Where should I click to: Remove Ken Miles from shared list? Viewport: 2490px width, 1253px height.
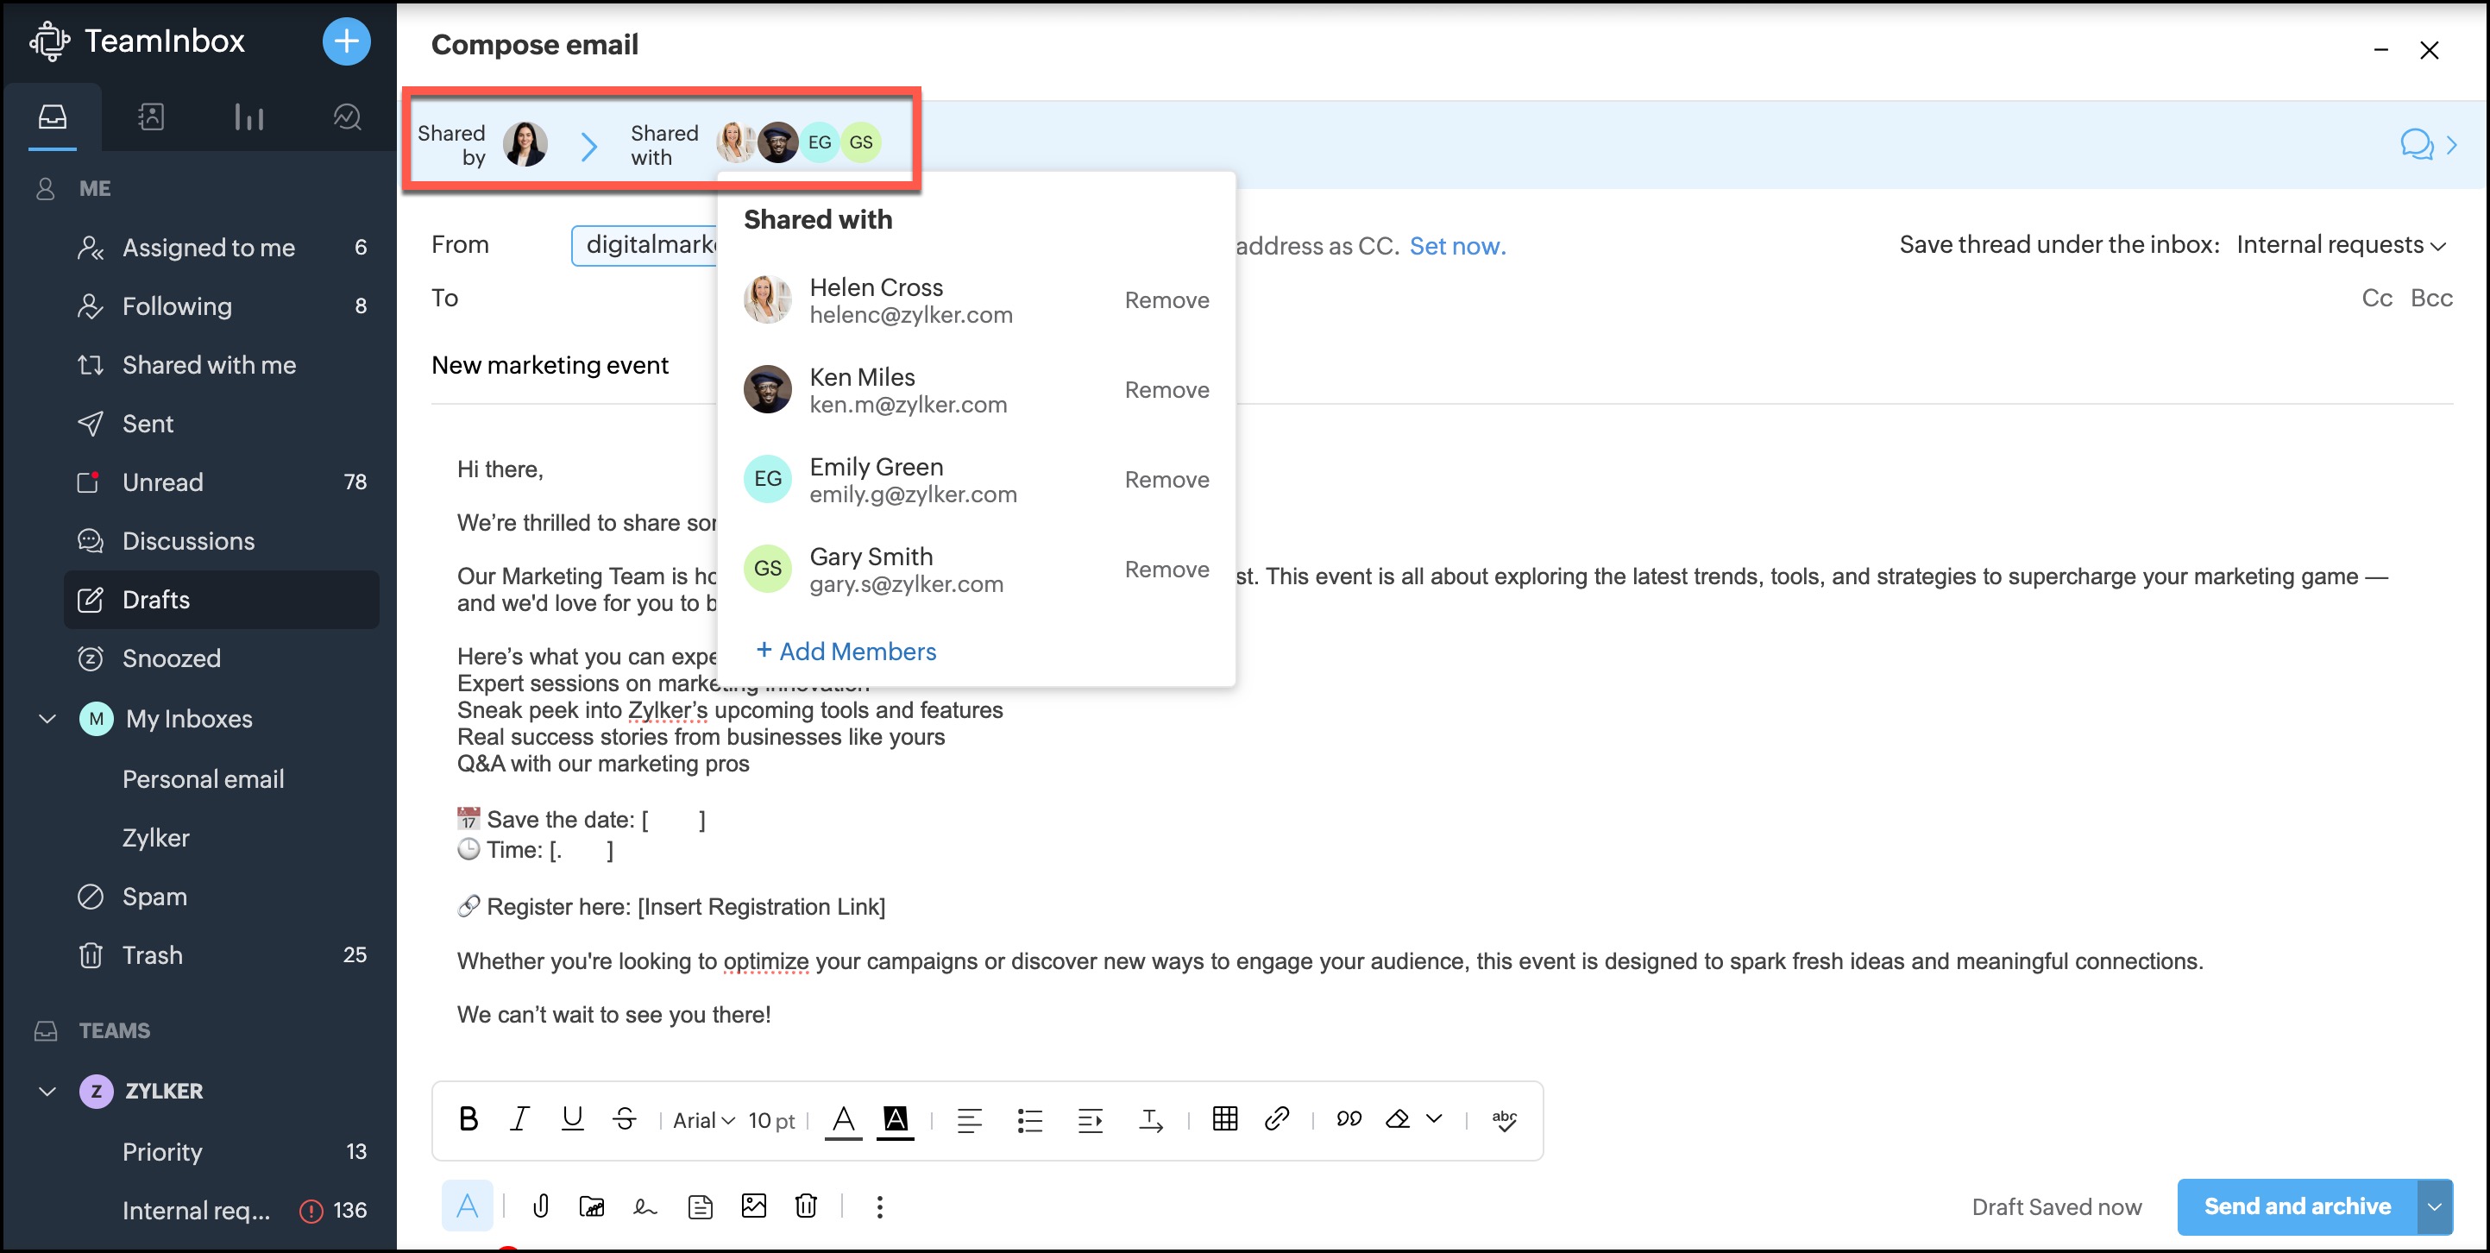tap(1166, 390)
